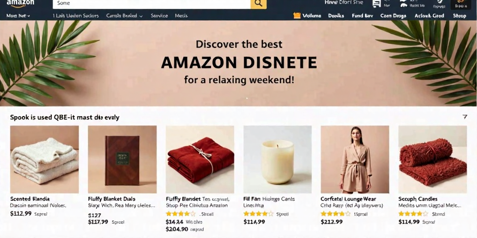Expand the 'More Not' dropdown menu

tap(18, 16)
